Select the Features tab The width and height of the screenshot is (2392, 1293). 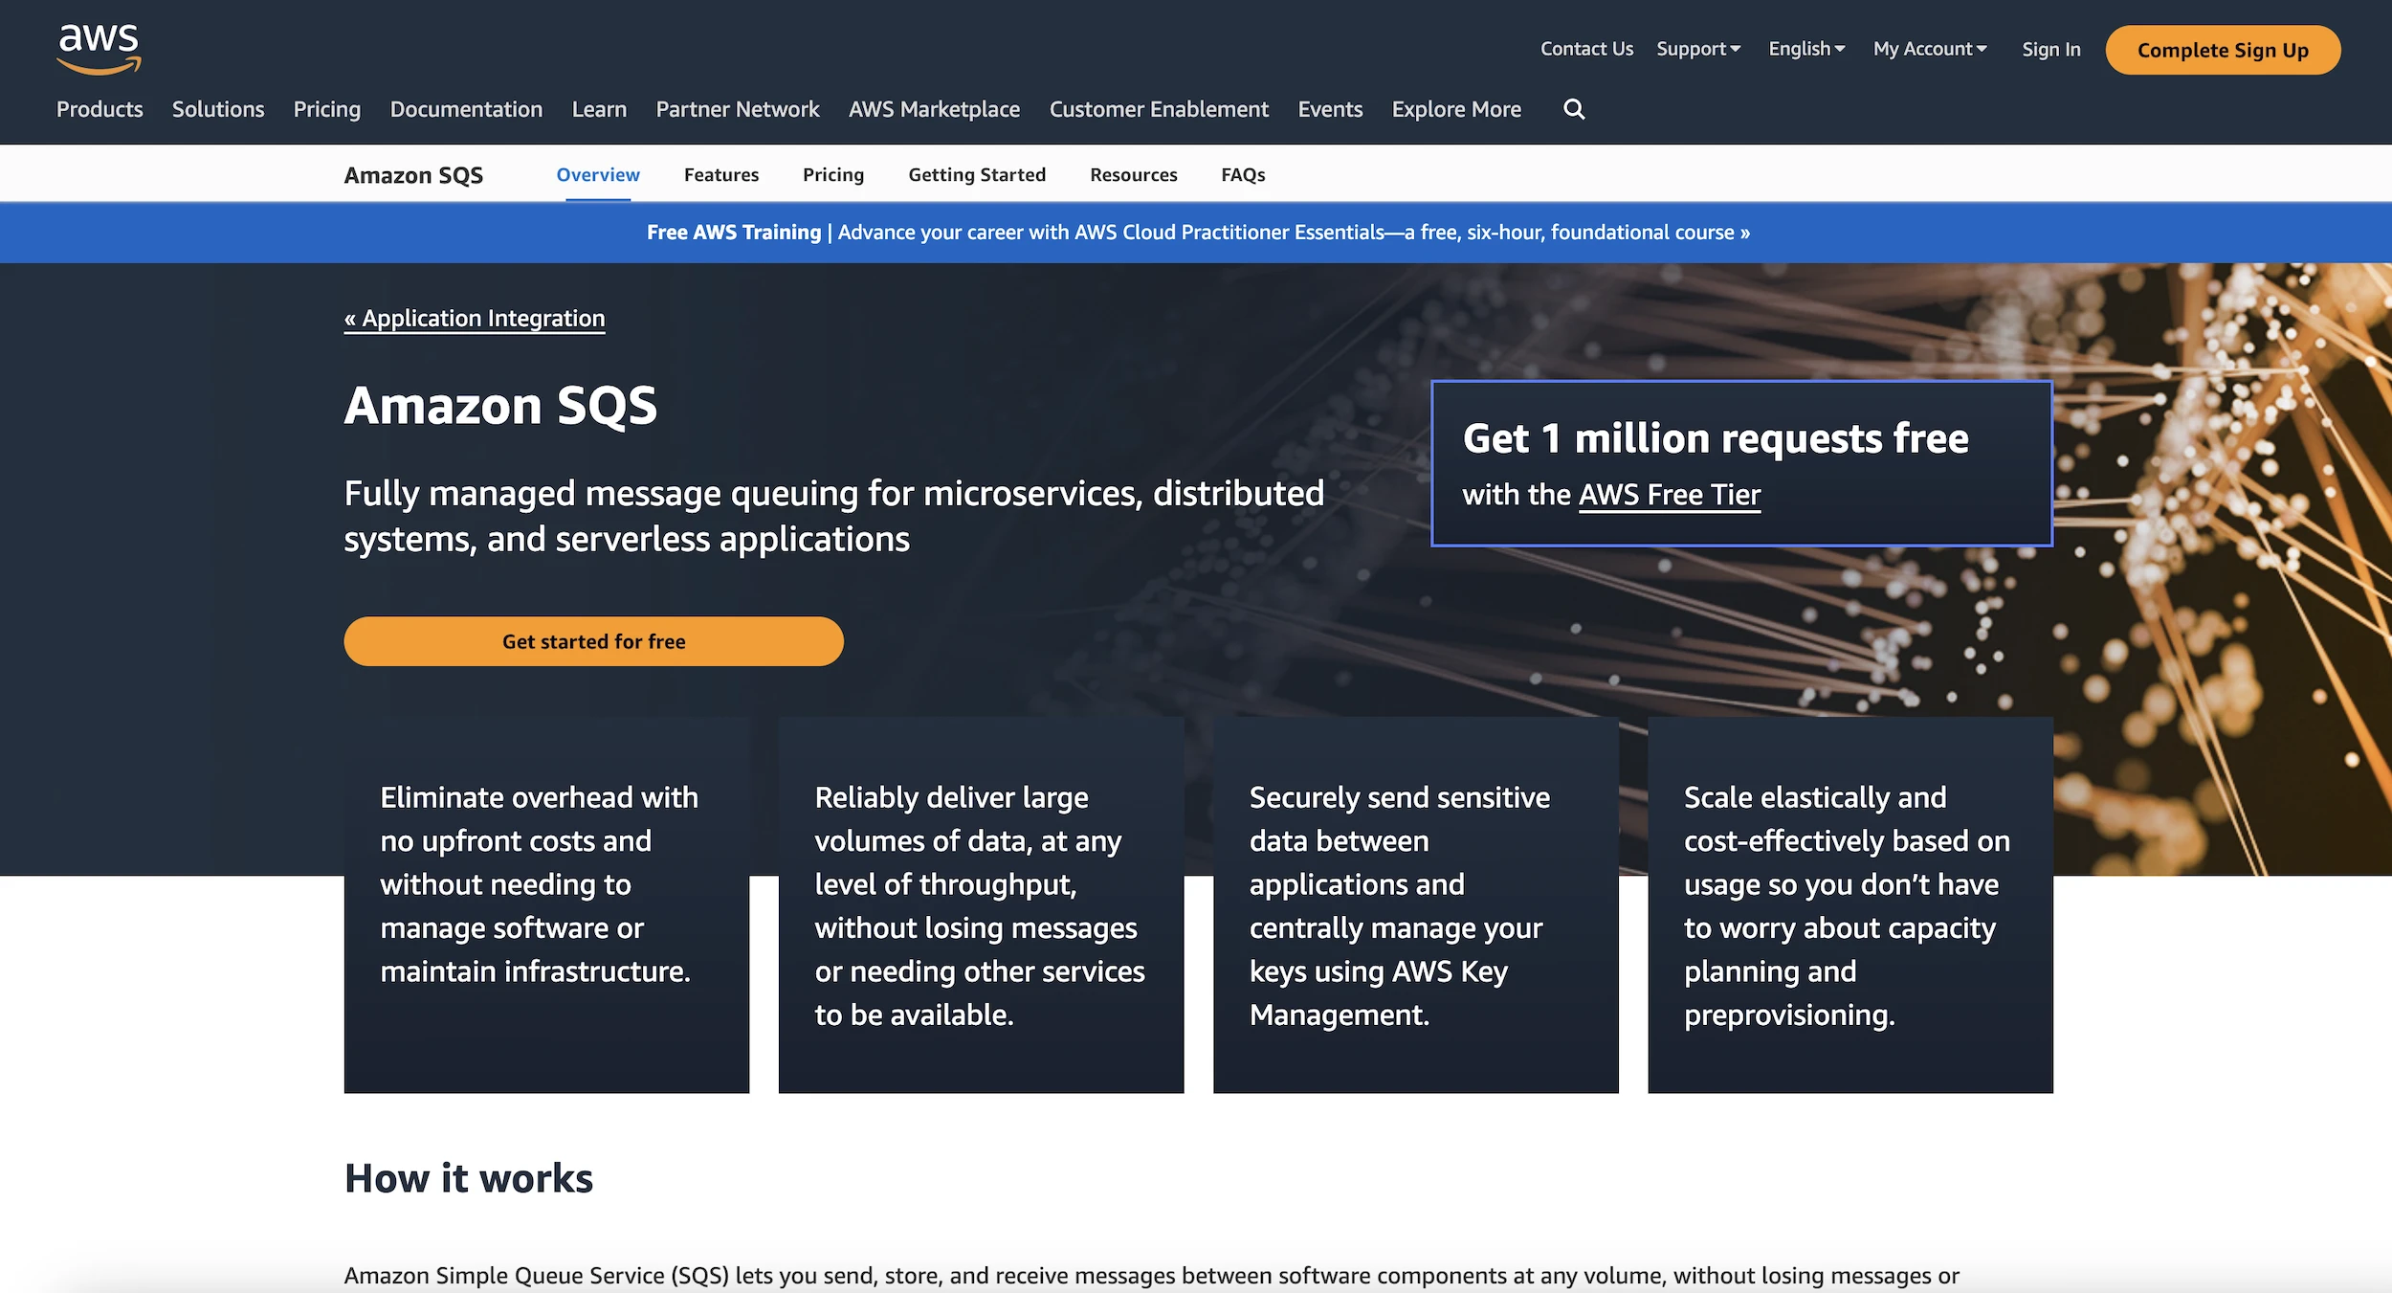point(721,175)
